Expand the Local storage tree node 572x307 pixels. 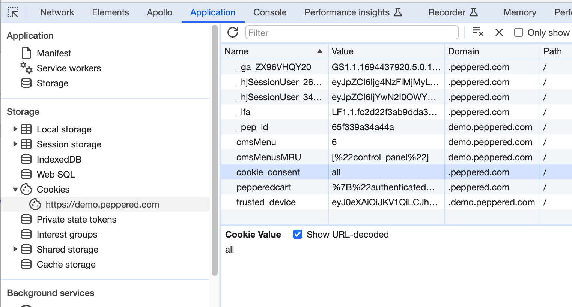click(15, 129)
